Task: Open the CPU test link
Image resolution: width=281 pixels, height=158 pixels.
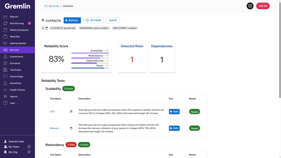Action: pyautogui.click(x=52, y=111)
